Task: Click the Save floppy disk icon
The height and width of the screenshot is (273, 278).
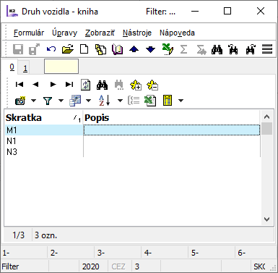Action: 18,49
